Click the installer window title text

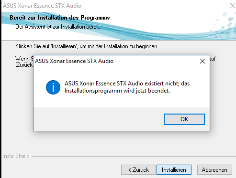pos(42,6)
